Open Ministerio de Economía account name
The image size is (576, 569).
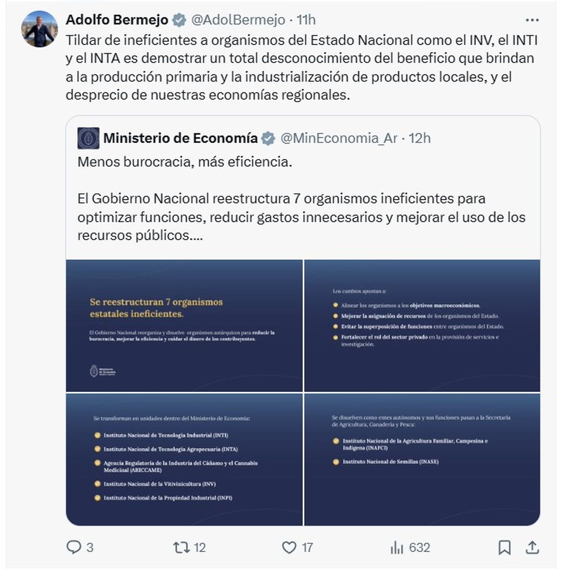click(x=180, y=138)
